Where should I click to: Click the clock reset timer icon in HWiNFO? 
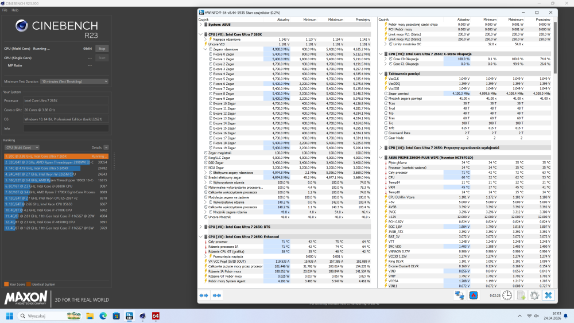tap(507, 295)
